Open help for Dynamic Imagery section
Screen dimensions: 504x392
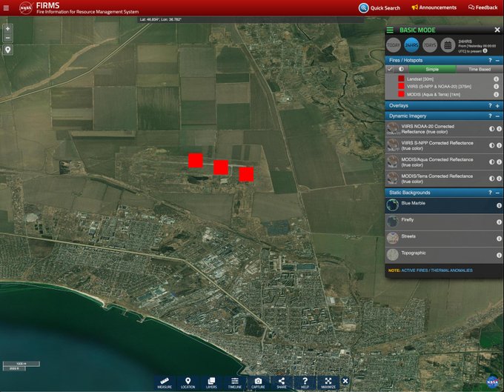pos(490,116)
